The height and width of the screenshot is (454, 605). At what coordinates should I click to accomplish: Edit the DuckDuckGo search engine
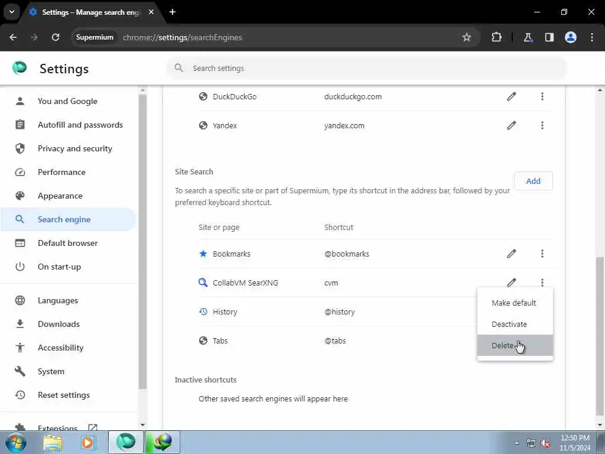tap(511, 96)
